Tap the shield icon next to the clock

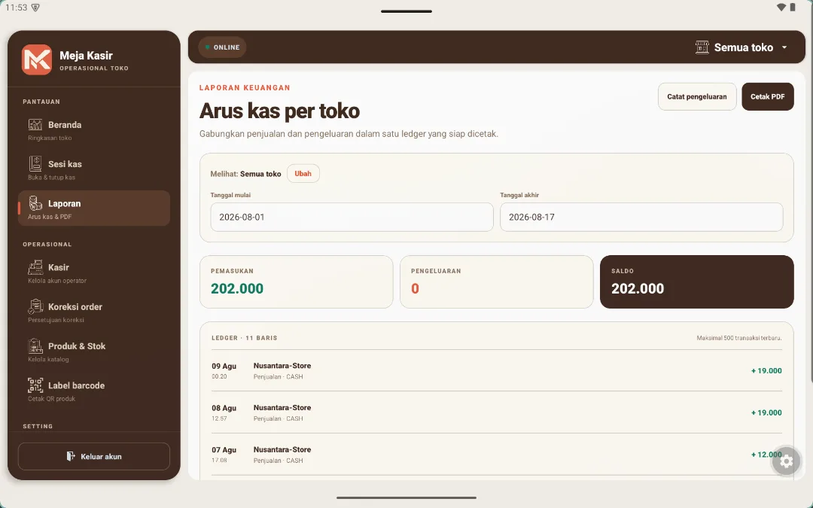click(x=35, y=8)
